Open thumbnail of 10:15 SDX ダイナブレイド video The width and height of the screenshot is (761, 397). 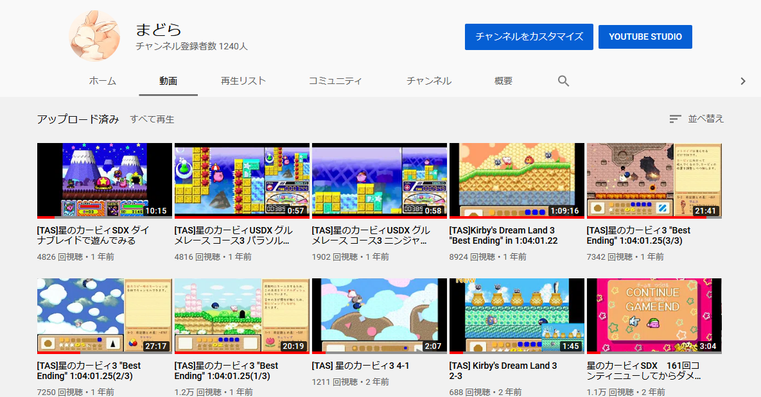coord(104,180)
